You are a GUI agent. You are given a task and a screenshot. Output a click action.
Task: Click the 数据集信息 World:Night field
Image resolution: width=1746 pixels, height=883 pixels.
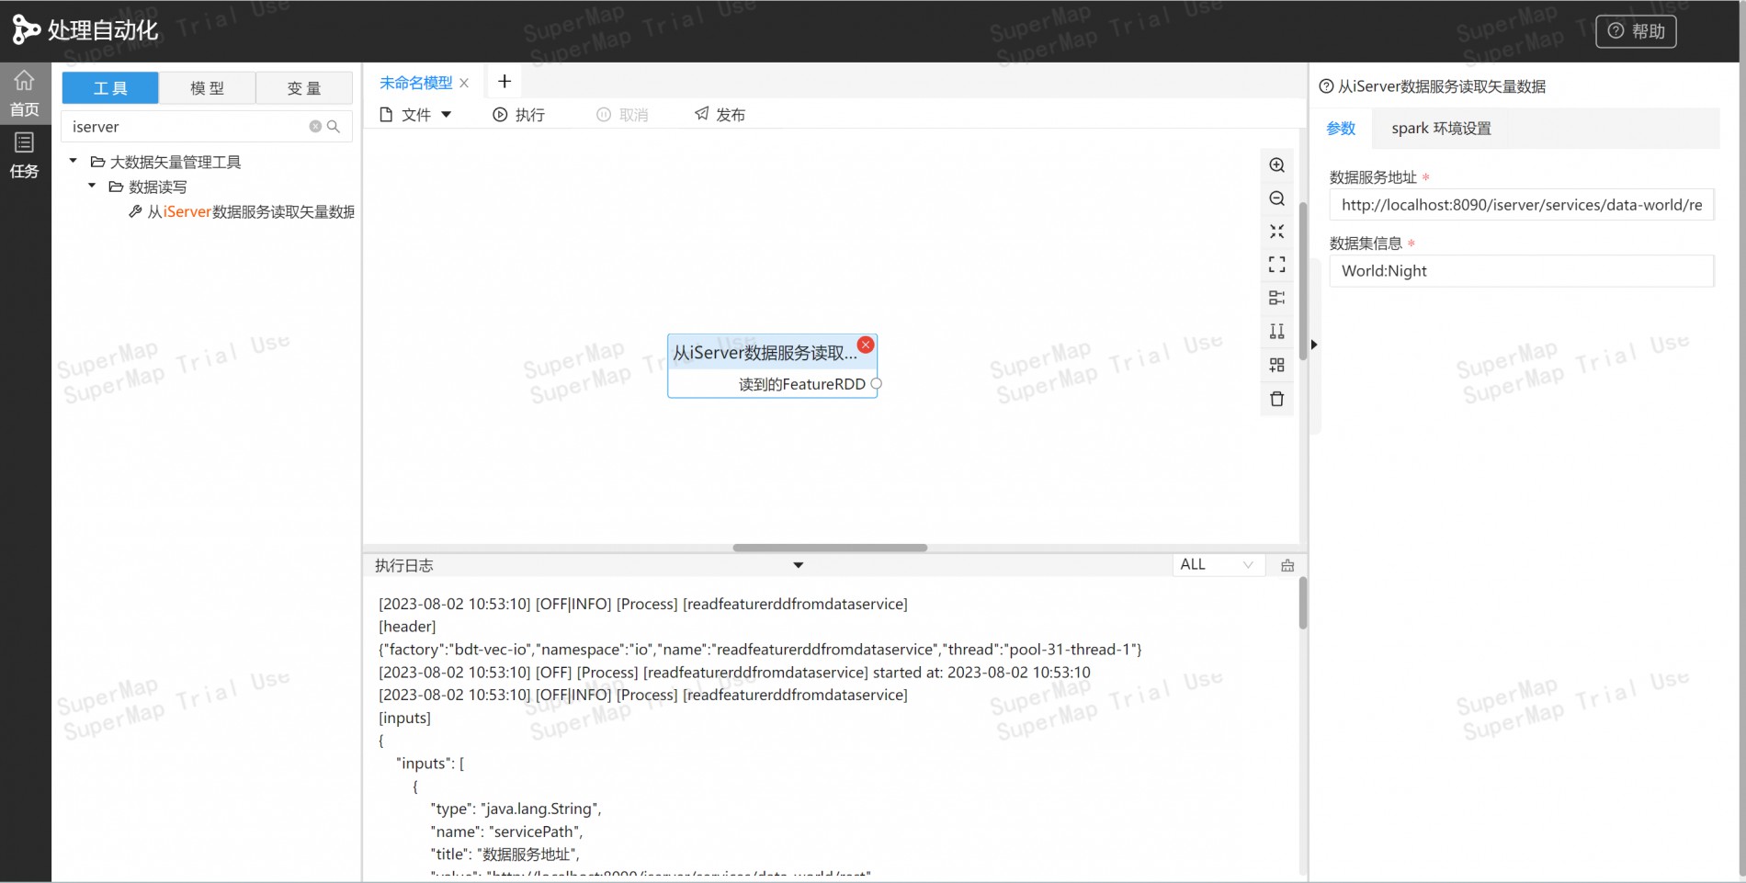point(1521,271)
